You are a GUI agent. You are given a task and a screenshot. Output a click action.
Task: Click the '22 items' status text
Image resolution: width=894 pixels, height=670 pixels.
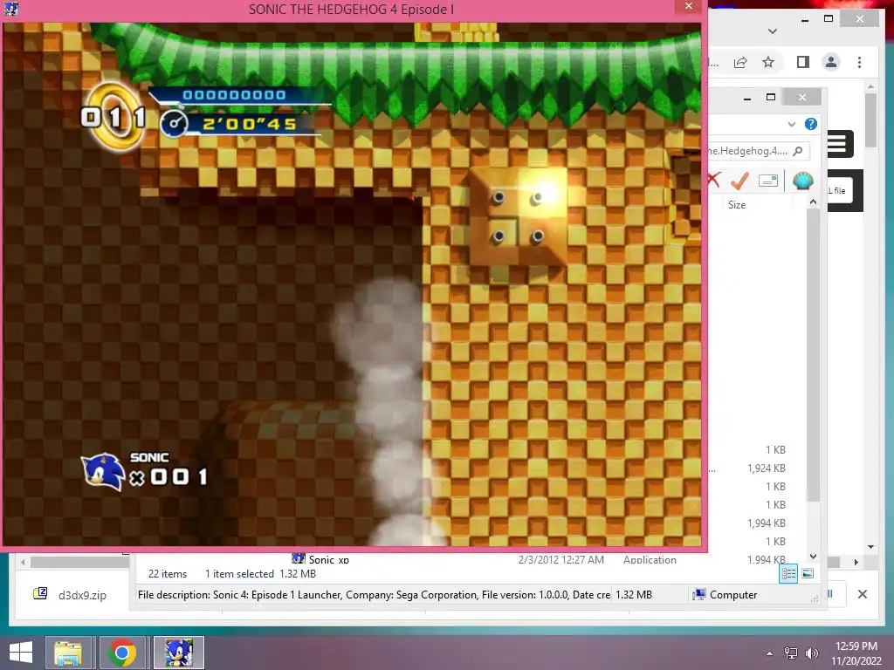(x=168, y=574)
